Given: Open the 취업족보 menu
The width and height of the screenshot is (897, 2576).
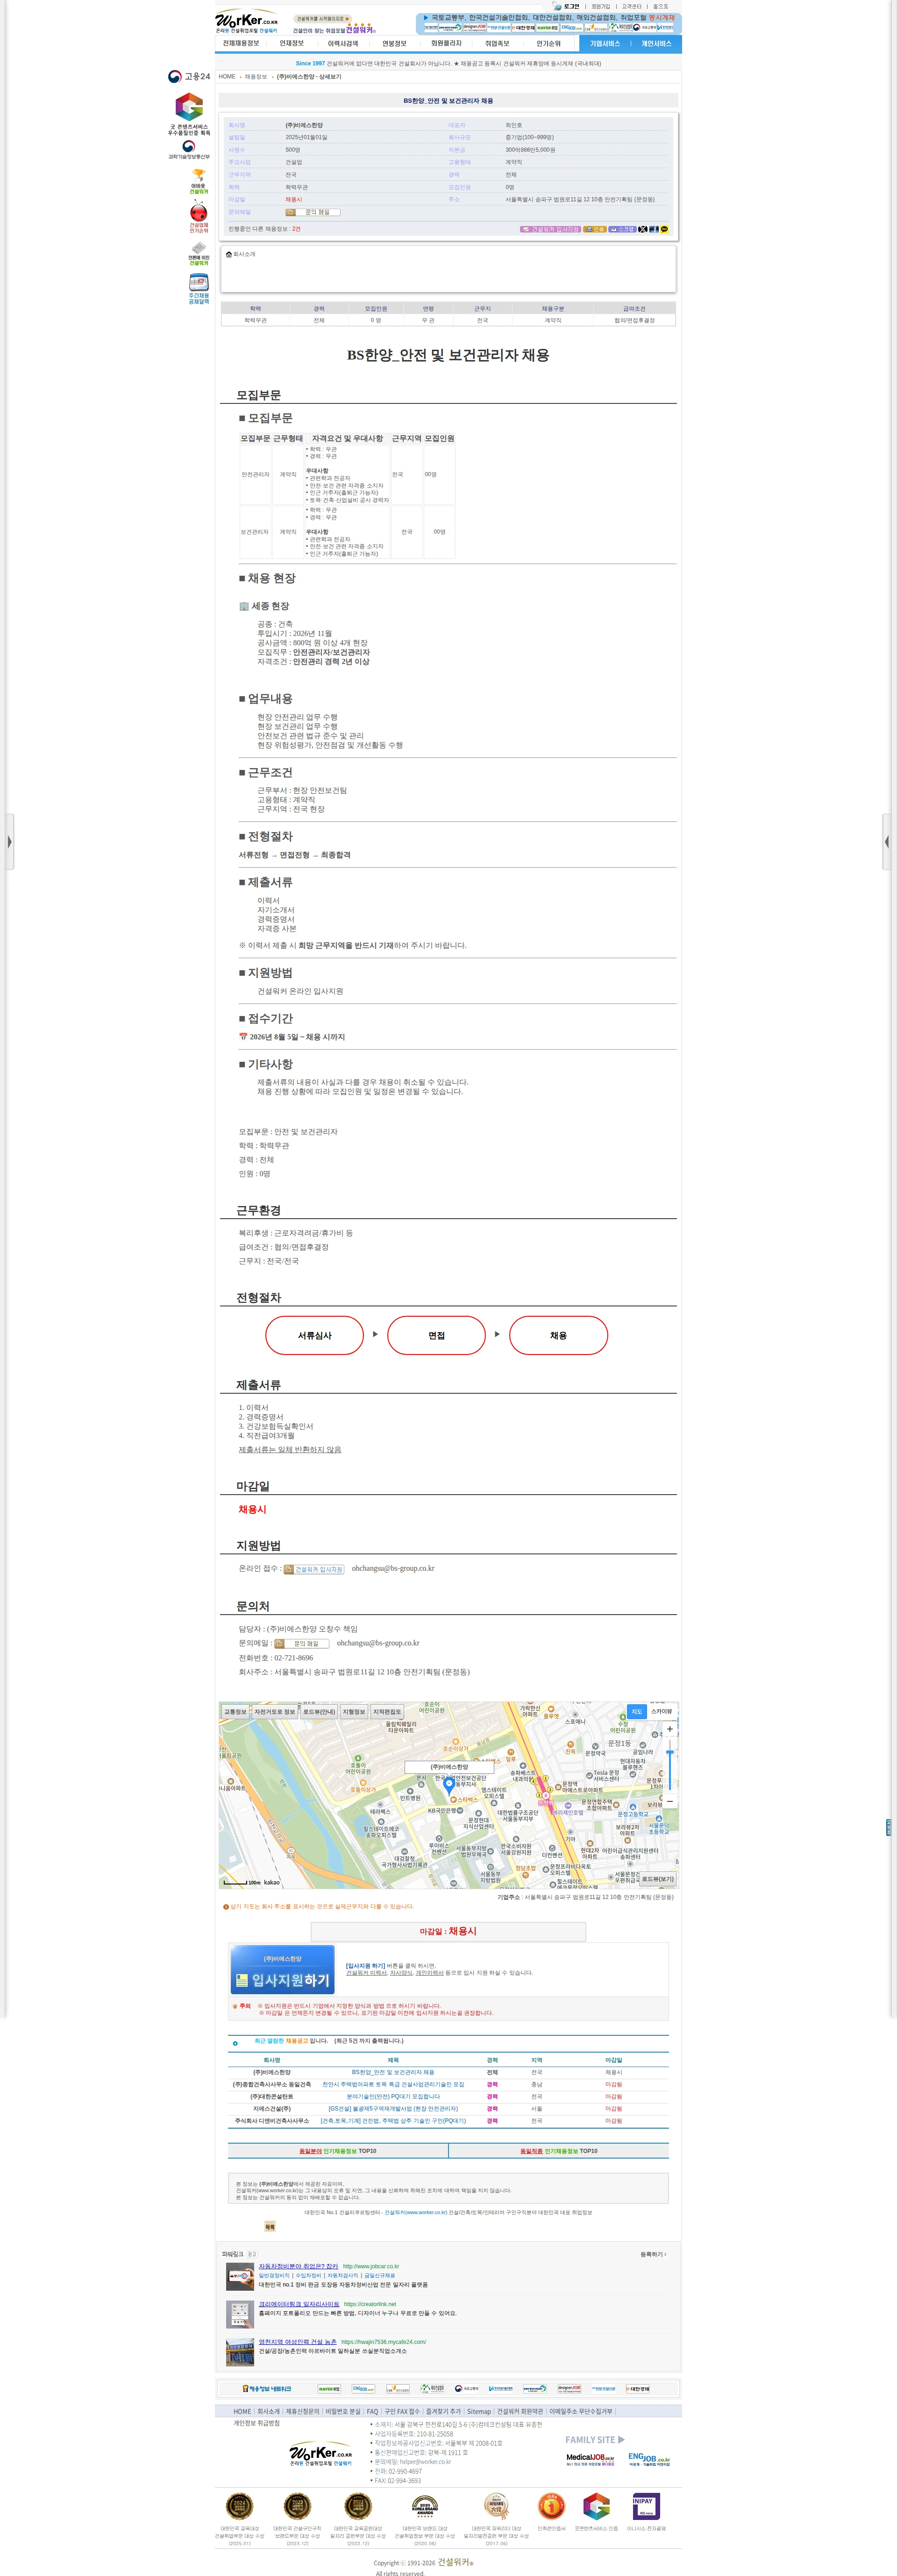Looking at the screenshot, I should point(498,44).
